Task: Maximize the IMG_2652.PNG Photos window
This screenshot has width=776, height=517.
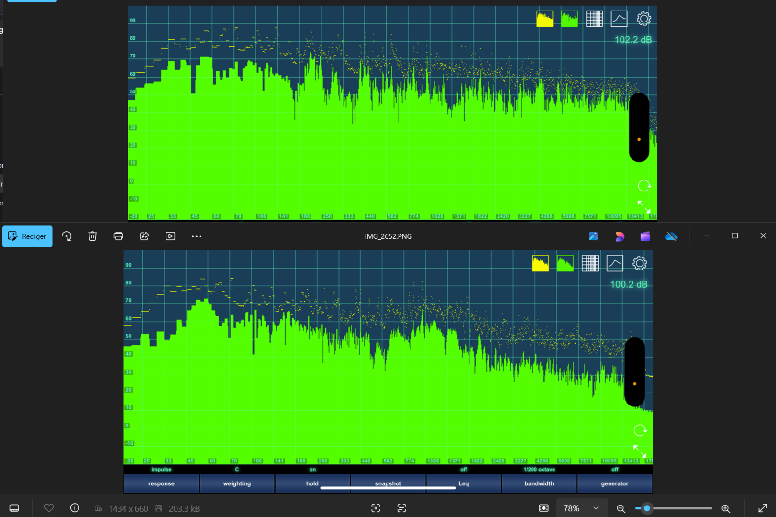Action: point(735,236)
